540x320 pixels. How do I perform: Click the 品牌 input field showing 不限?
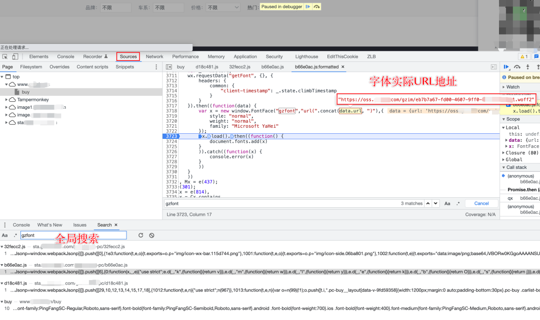pyautogui.click(x=115, y=7)
